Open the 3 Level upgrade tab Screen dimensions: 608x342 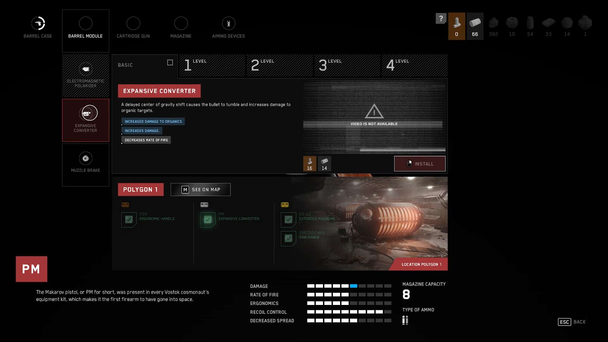pyautogui.click(x=347, y=66)
